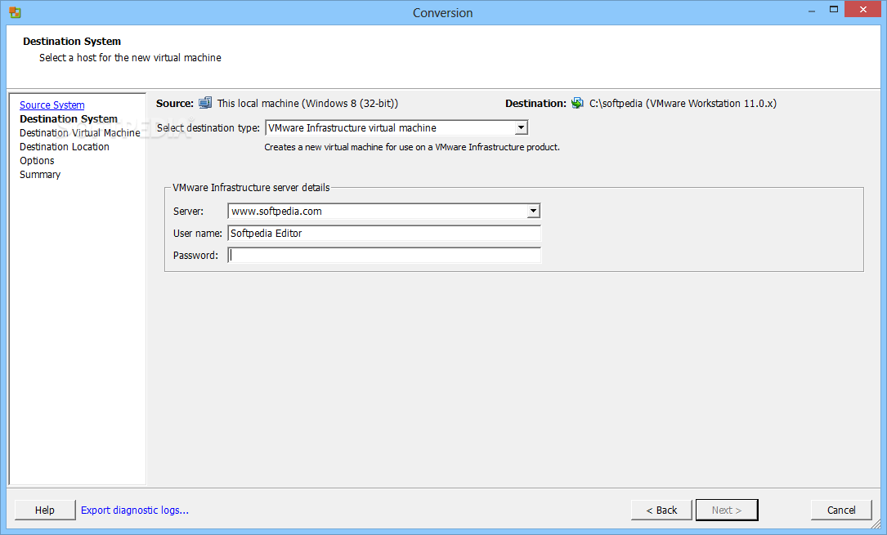This screenshot has width=887, height=535.
Task: Open the Source System step link
Action: pyautogui.click(x=52, y=105)
